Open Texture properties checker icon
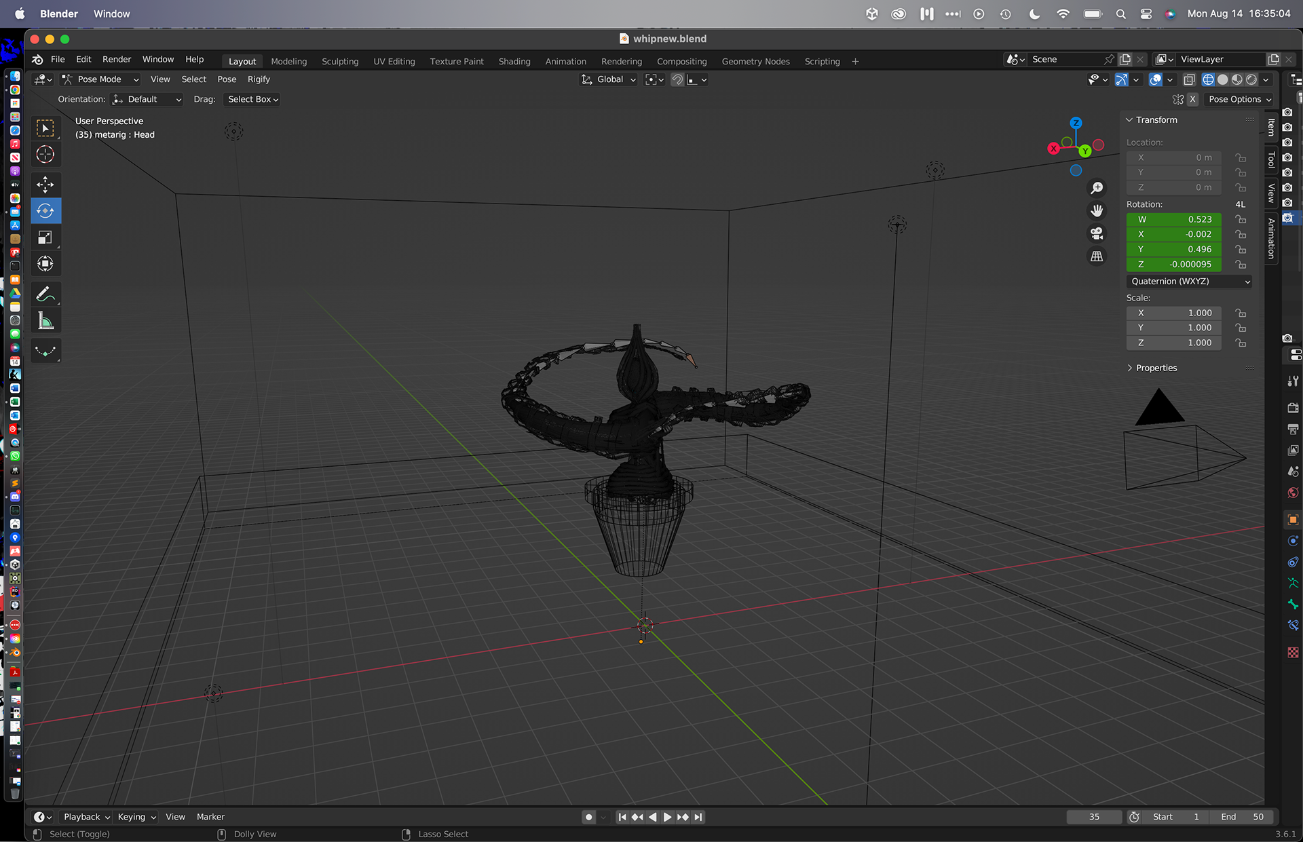 coord(1293,652)
